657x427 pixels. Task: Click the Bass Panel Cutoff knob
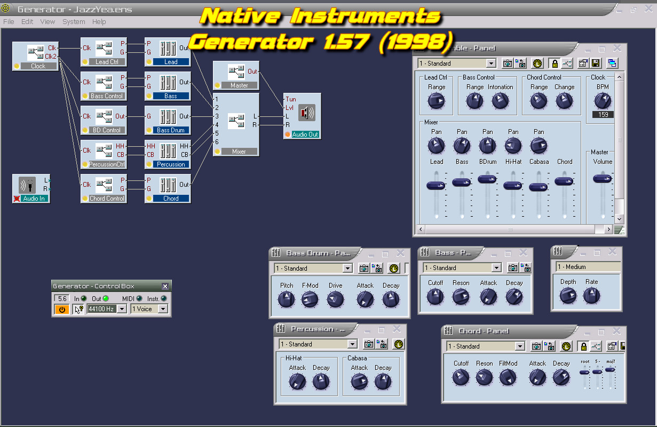[x=435, y=297]
